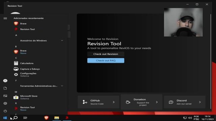Screen dimensions: 216x121
Task: Jump to letter A section header
Action: click(x=16, y=35)
